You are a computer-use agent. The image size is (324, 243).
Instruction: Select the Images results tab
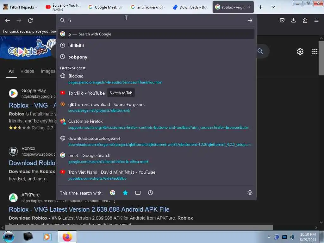[48, 71]
